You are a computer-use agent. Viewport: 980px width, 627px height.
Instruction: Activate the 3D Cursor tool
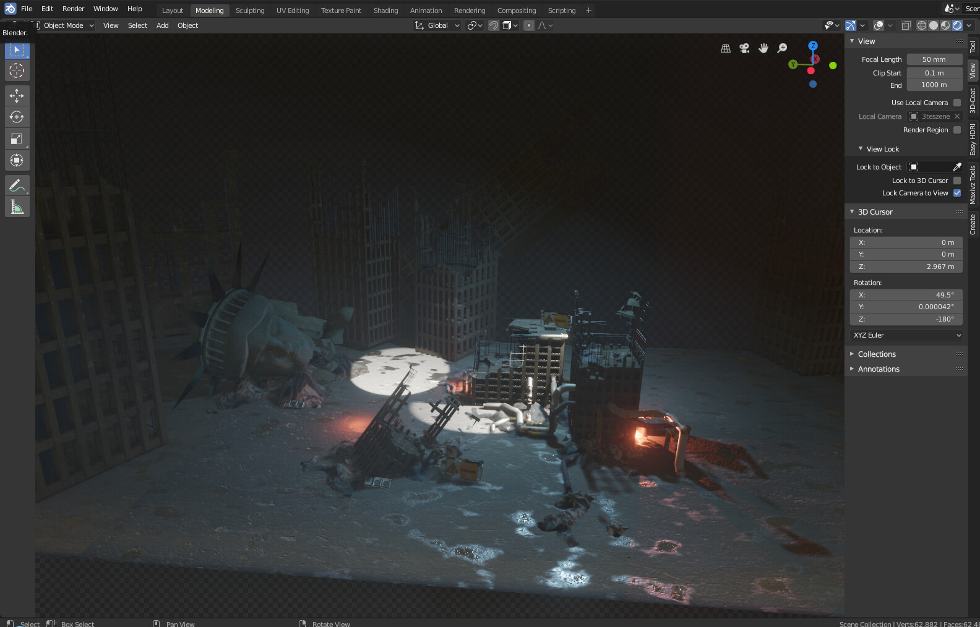17,70
